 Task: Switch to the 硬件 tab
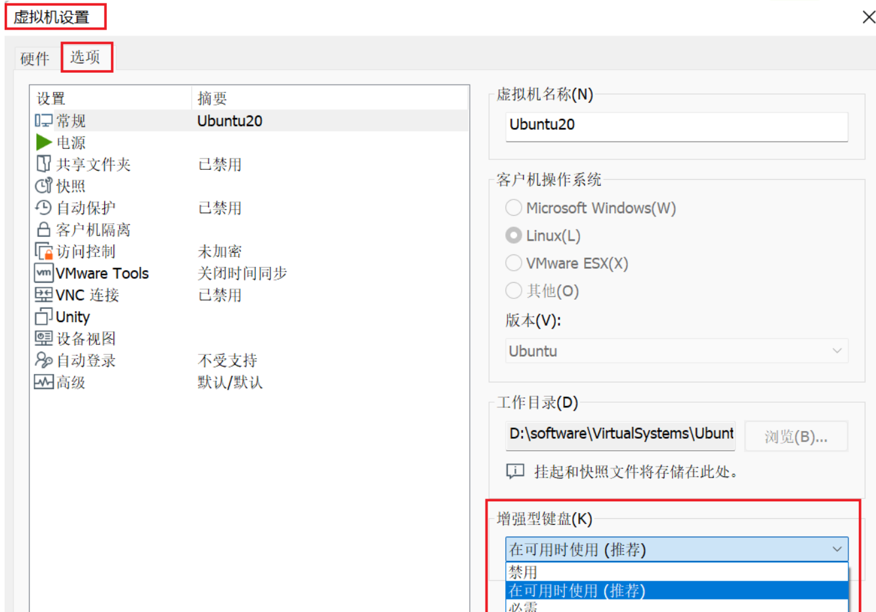pos(35,58)
